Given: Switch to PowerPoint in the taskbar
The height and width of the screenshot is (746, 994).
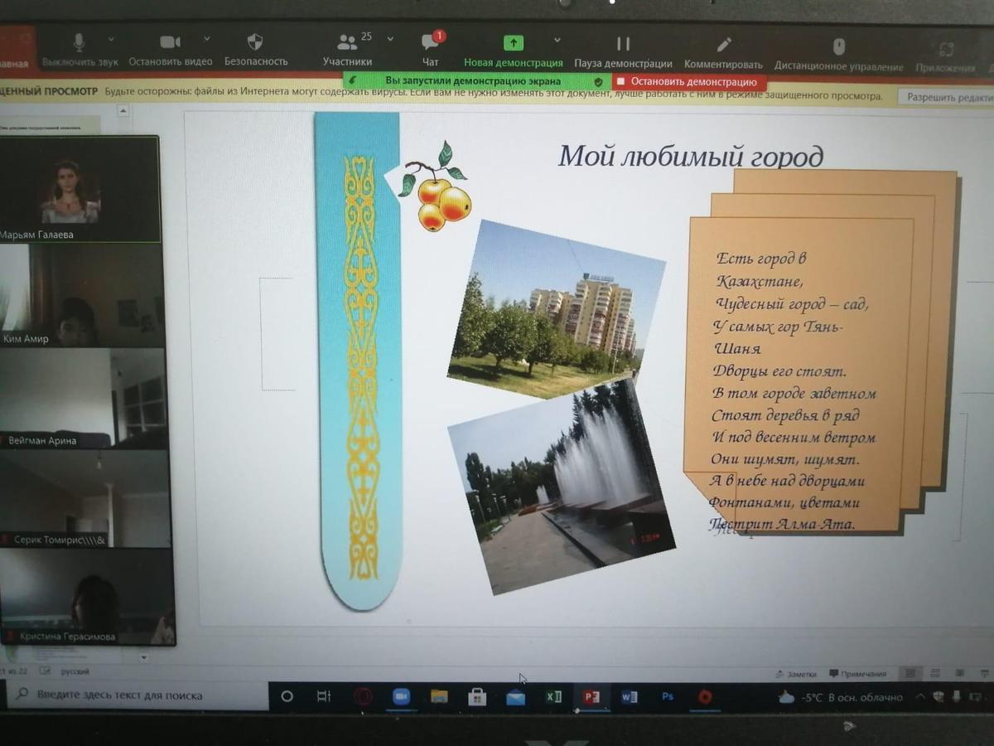Looking at the screenshot, I should pyautogui.click(x=591, y=697).
